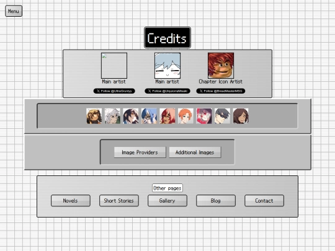
Task: Select the white-haired character icon
Action: tap(112, 116)
